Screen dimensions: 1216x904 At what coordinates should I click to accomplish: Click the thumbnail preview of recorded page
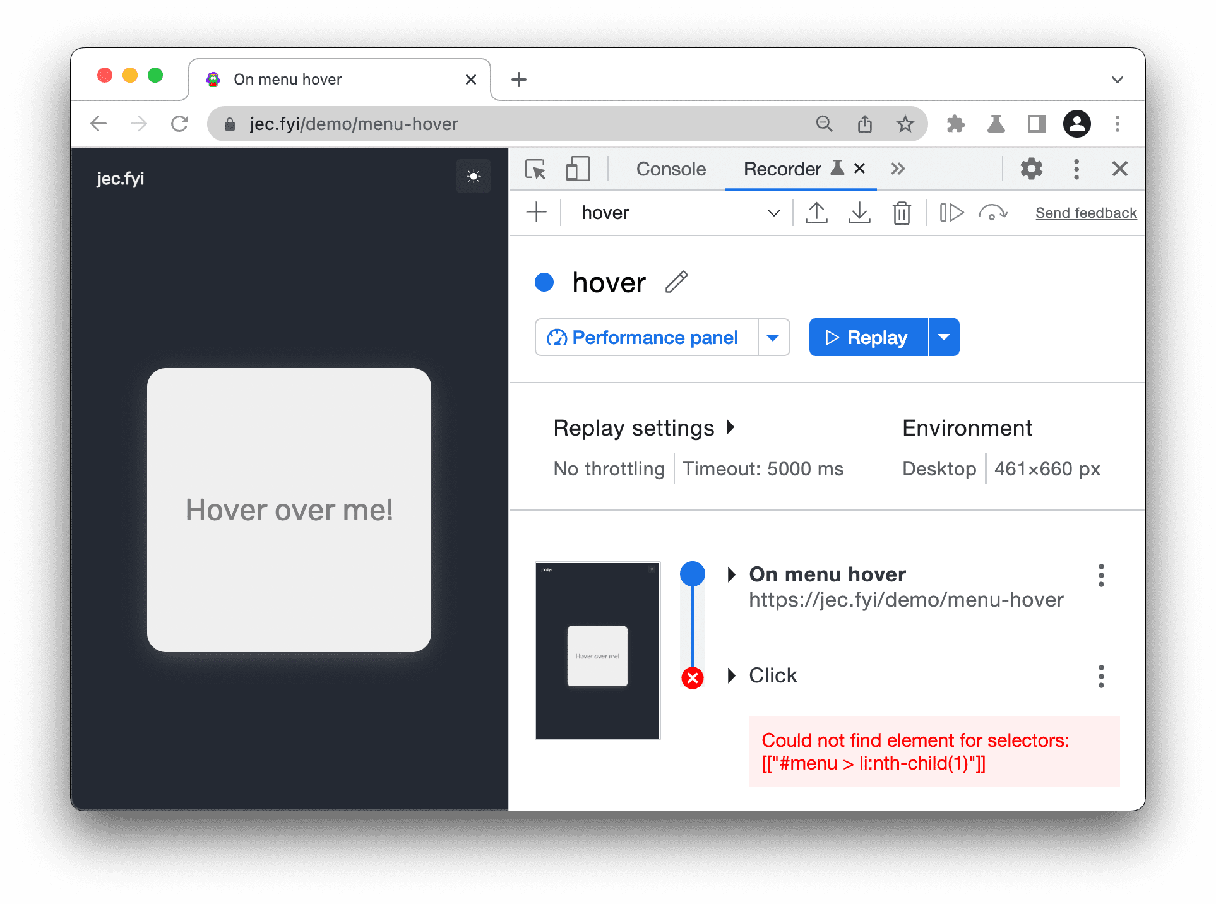tap(597, 650)
